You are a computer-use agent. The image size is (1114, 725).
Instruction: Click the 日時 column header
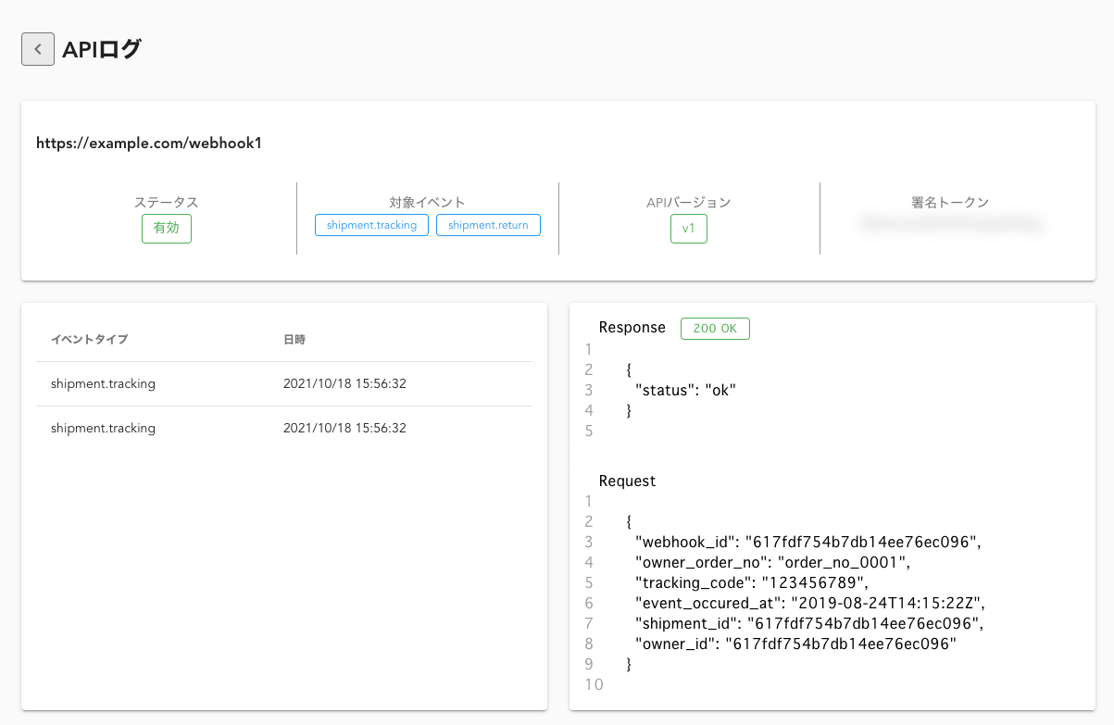pyautogui.click(x=294, y=340)
